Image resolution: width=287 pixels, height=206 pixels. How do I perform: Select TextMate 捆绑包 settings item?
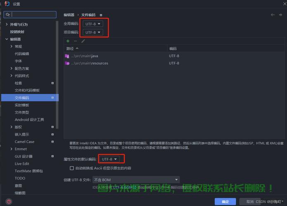tap(29, 171)
